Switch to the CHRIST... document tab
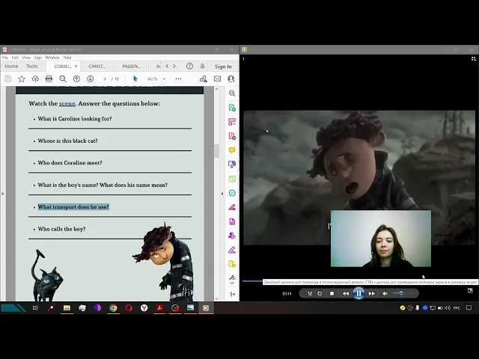The height and width of the screenshot is (359, 479). 97,67
